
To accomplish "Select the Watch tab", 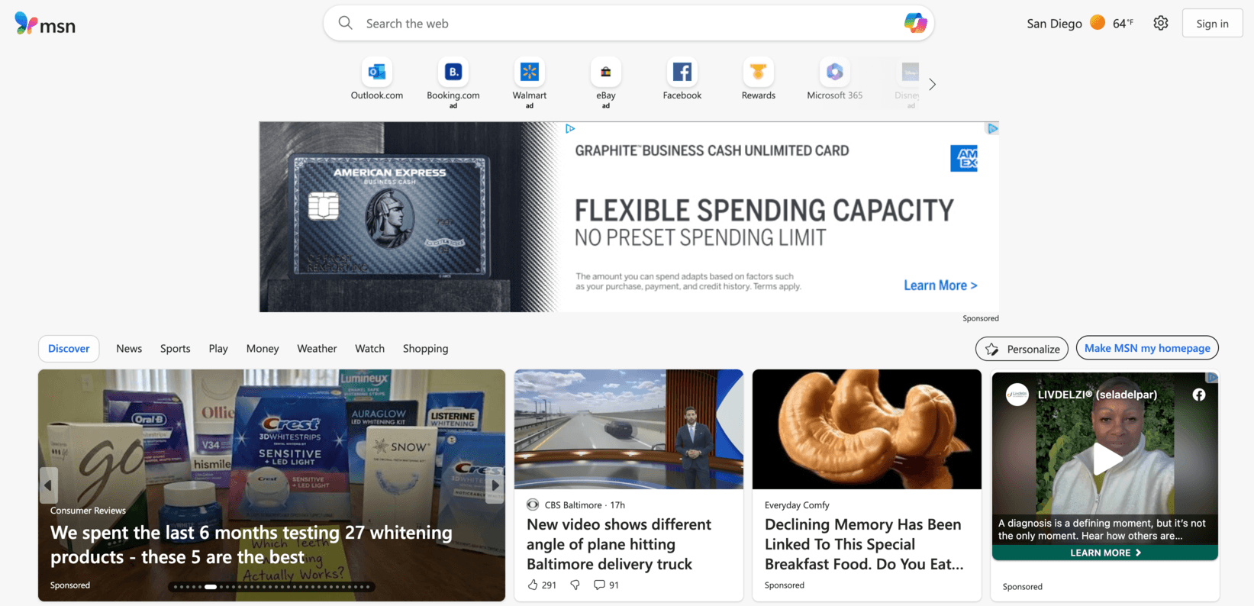I will pyautogui.click(x=369, y=349).
